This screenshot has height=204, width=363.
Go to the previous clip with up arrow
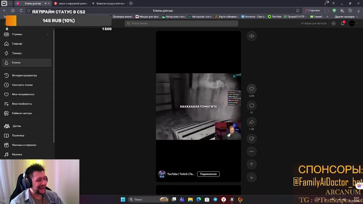coord(252,164)
